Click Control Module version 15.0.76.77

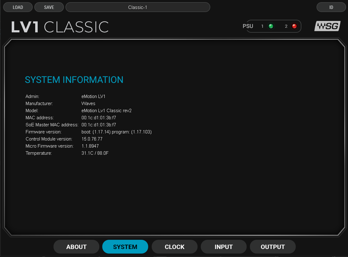click(92, 139)
